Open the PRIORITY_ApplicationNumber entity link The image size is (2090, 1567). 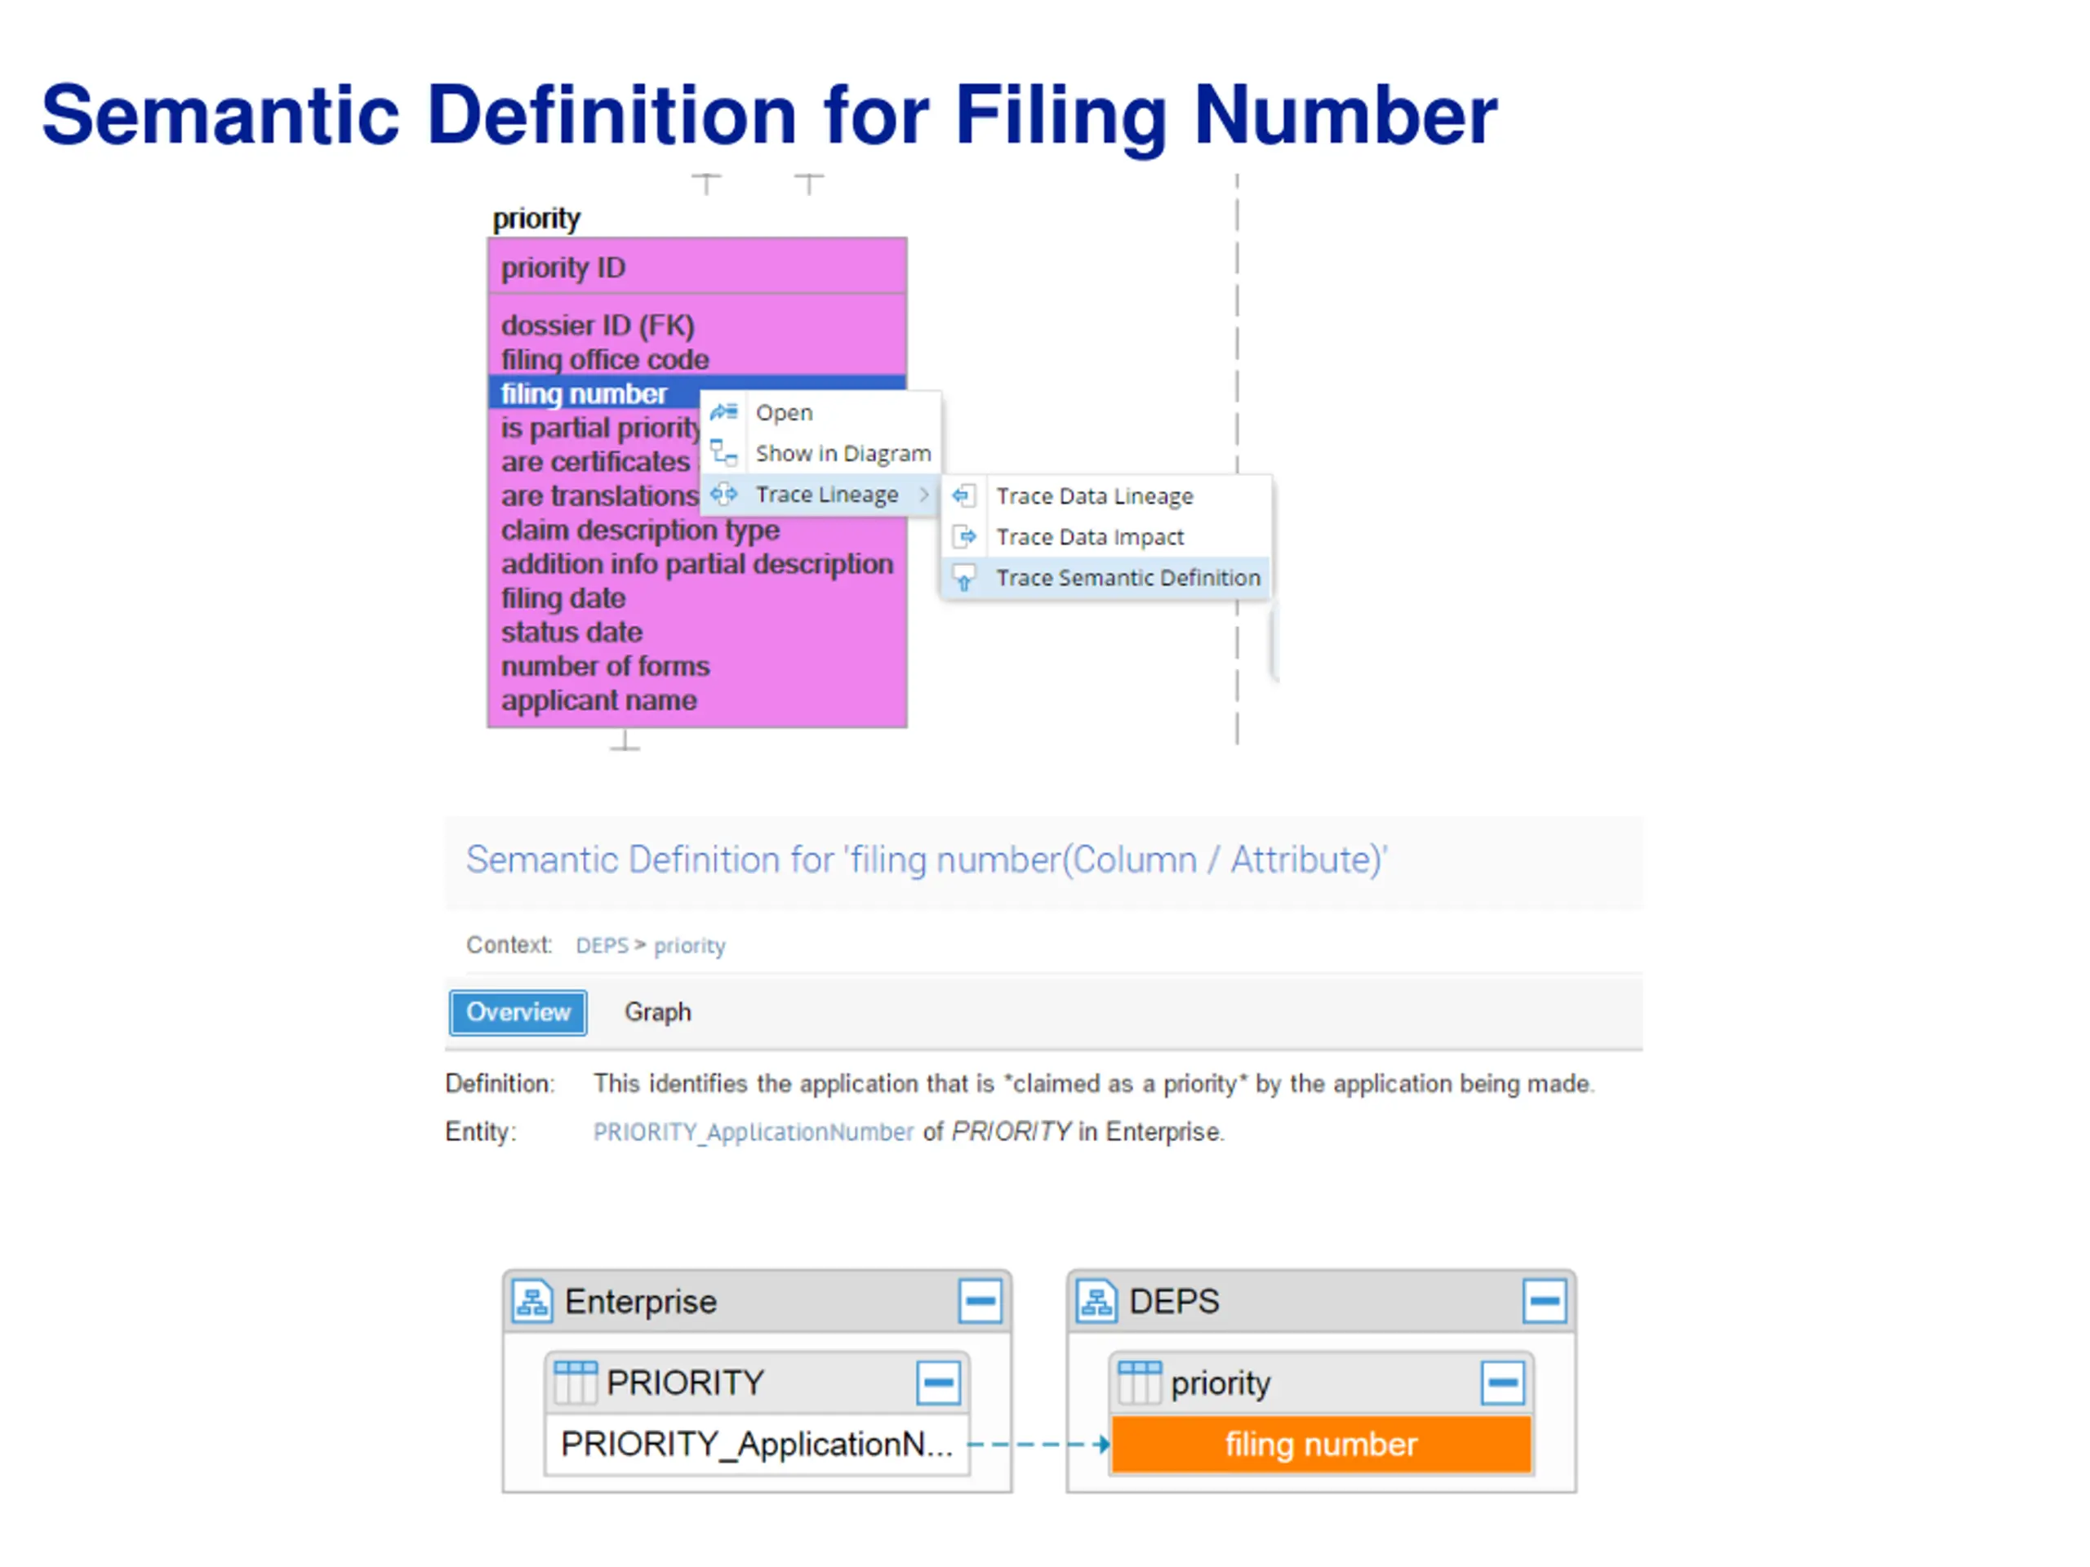(x=753, y=1131)
